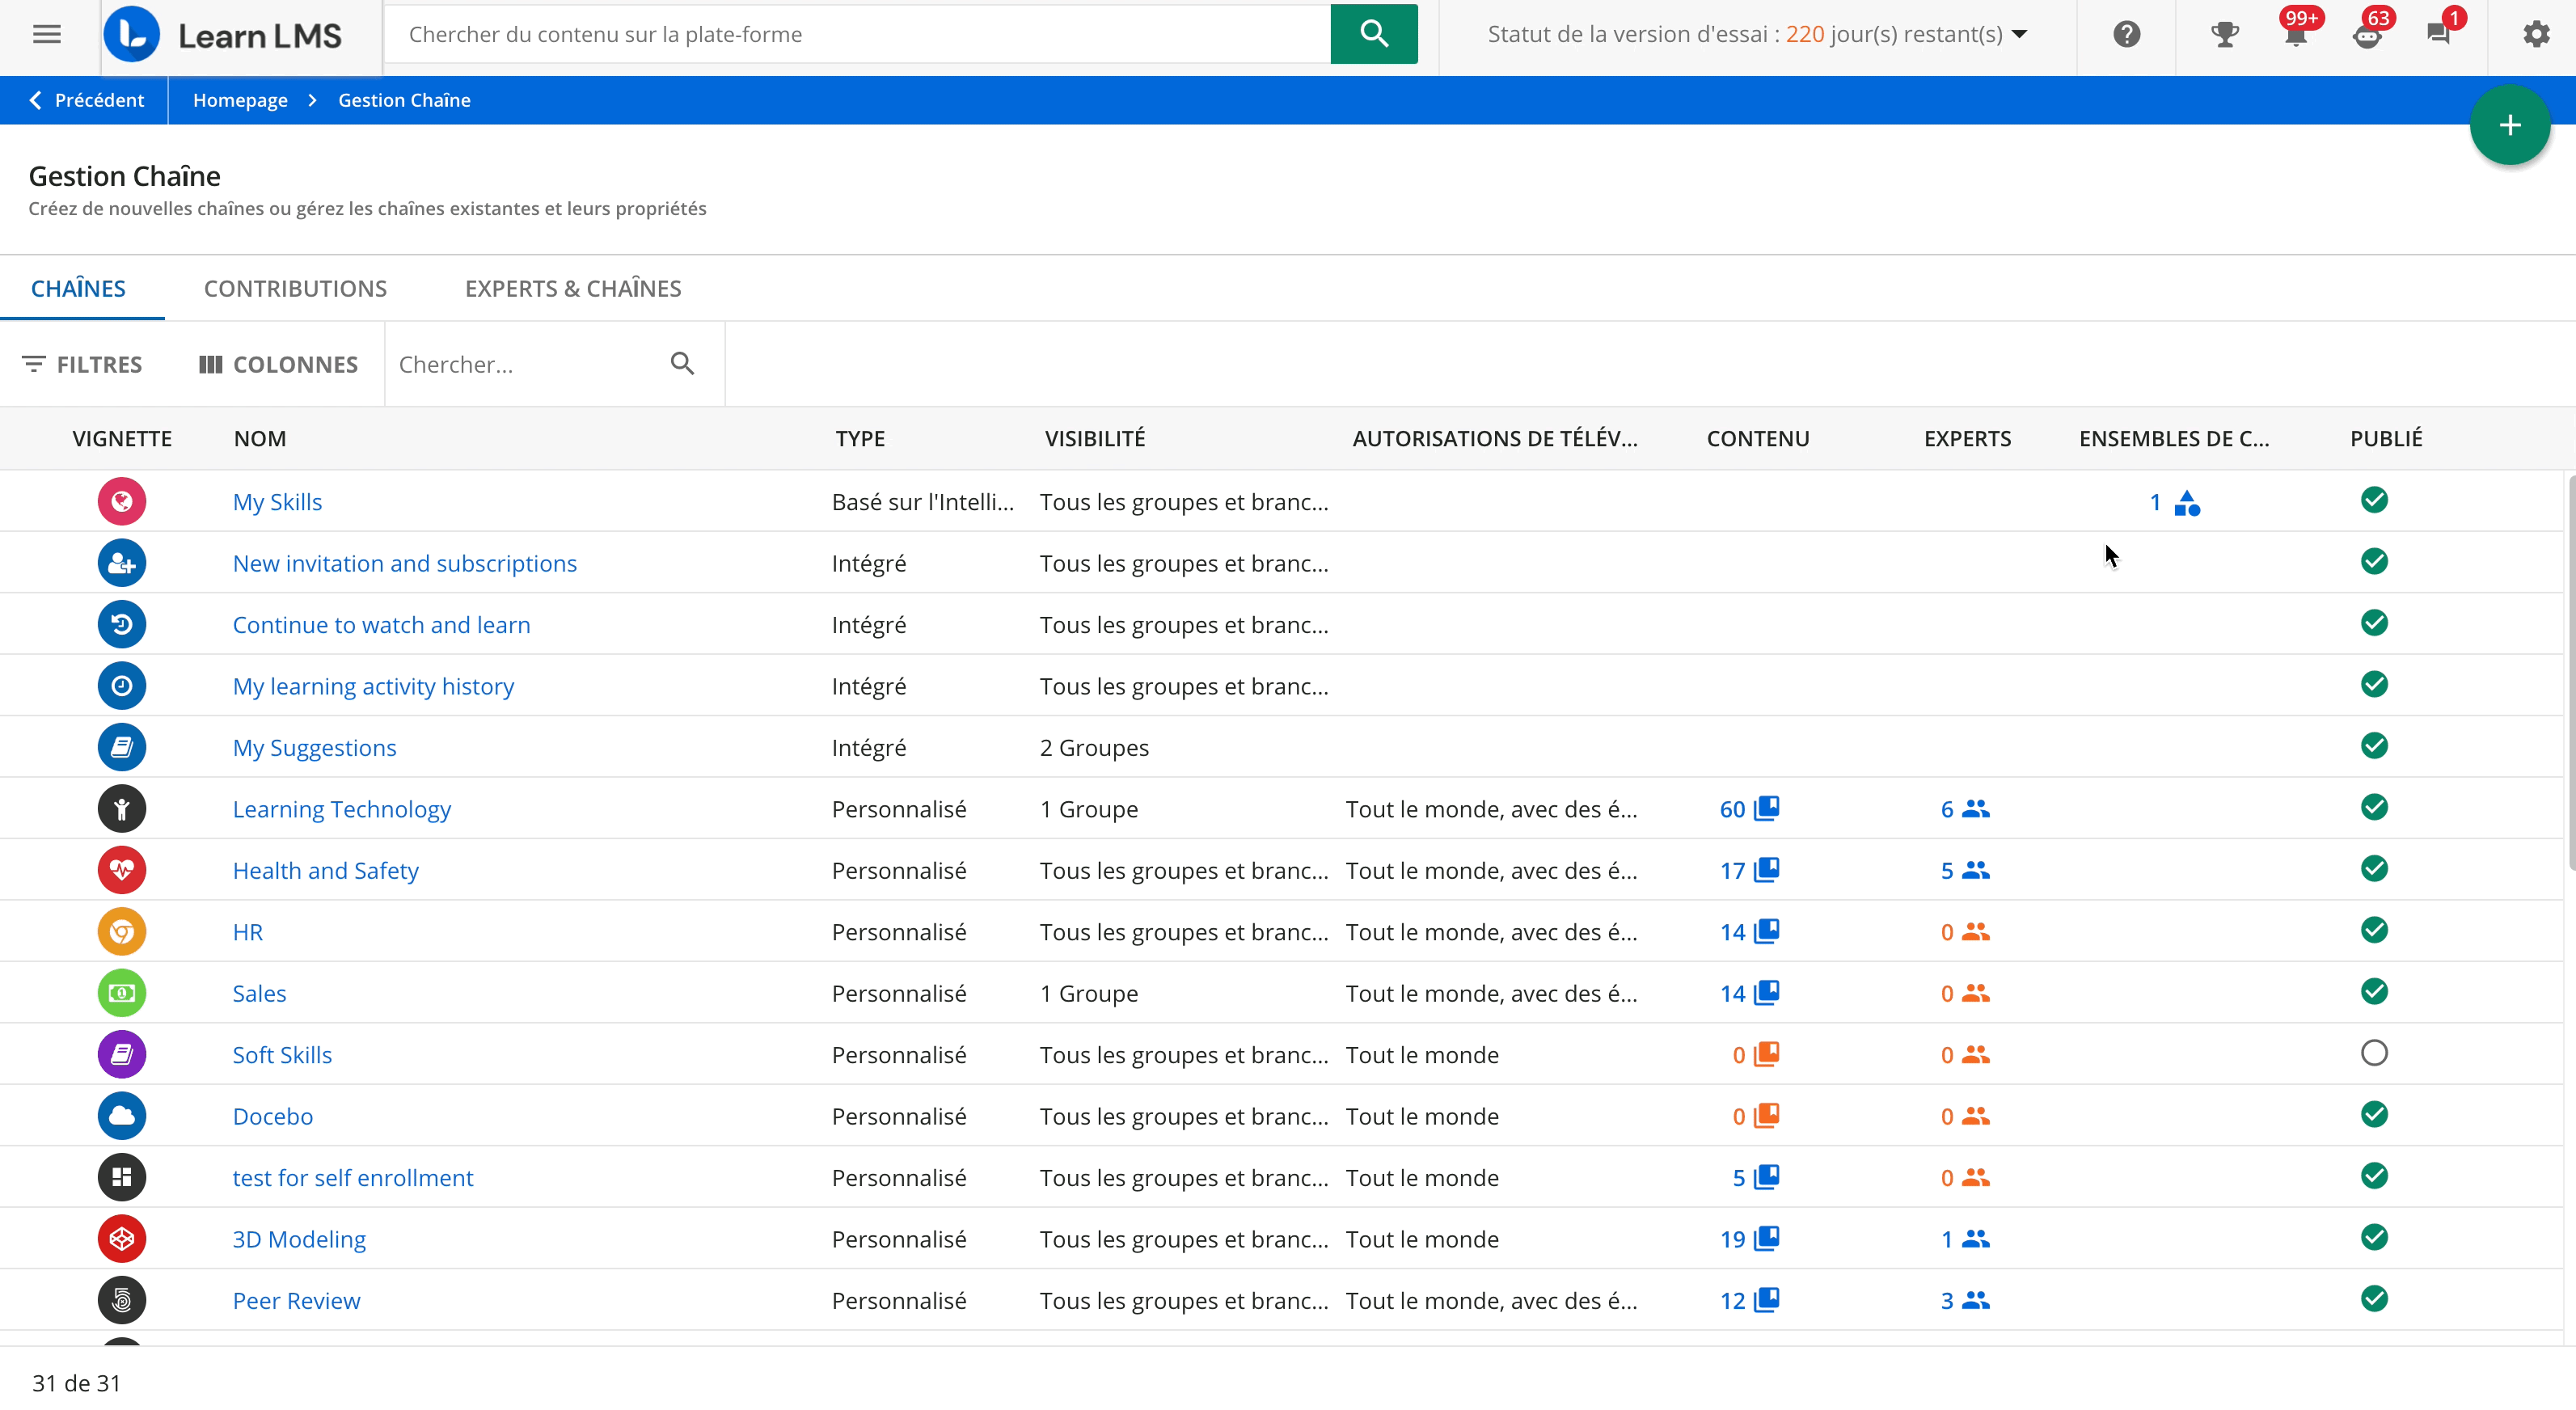The height and width of the screenshot is (1410, 2576).
Task: Open experts count 6 for Learning Technology
Action: (x=1965, y=808)
